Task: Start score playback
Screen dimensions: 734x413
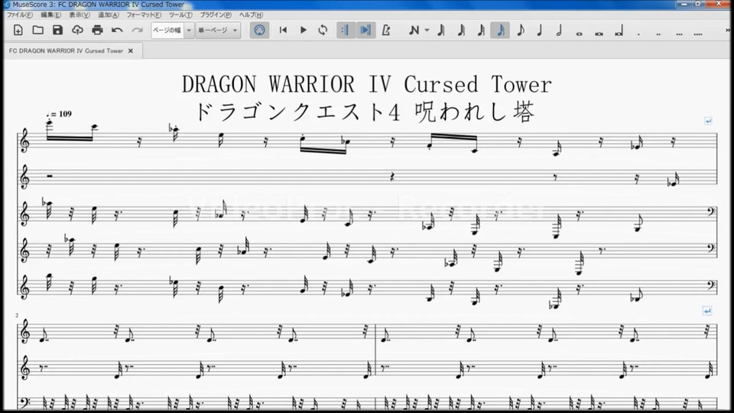Action: coord(303,31)
